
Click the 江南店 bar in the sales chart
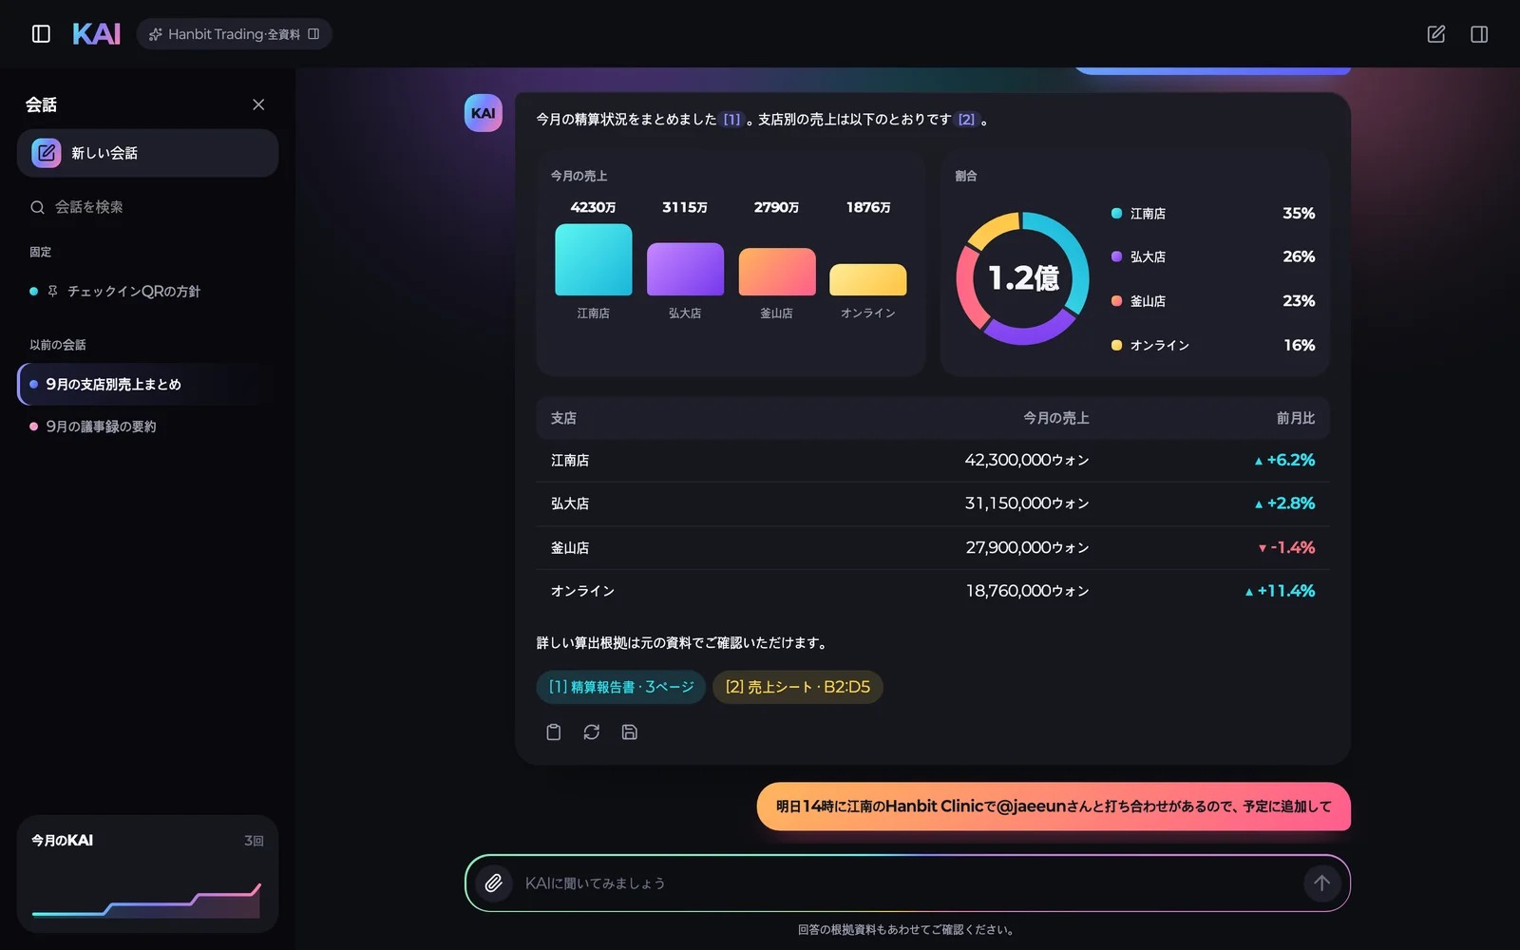coord(594,259)
